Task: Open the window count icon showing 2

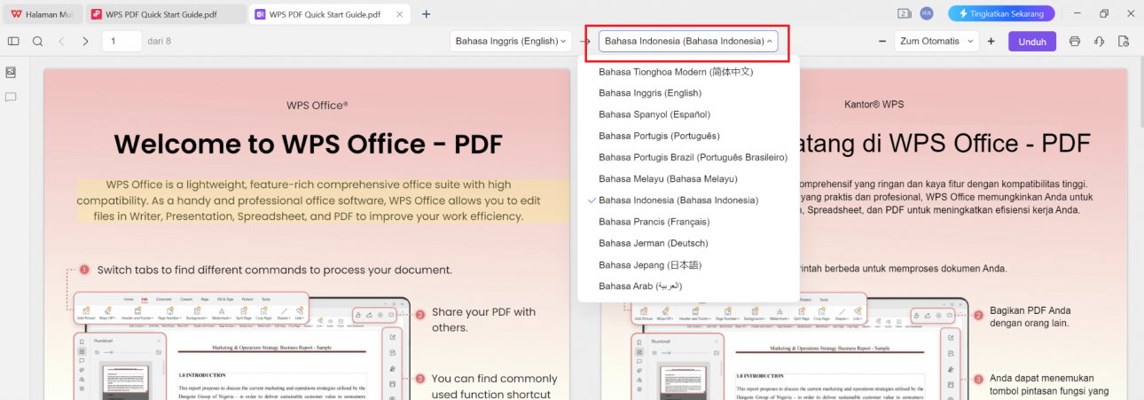Action: 905,13
